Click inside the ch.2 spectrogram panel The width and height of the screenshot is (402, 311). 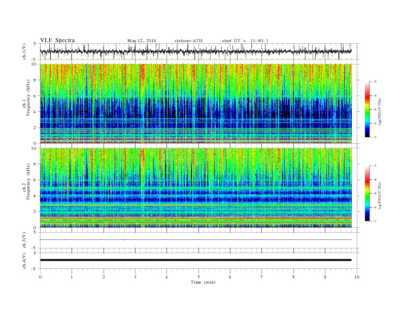[x=196, y=188]
